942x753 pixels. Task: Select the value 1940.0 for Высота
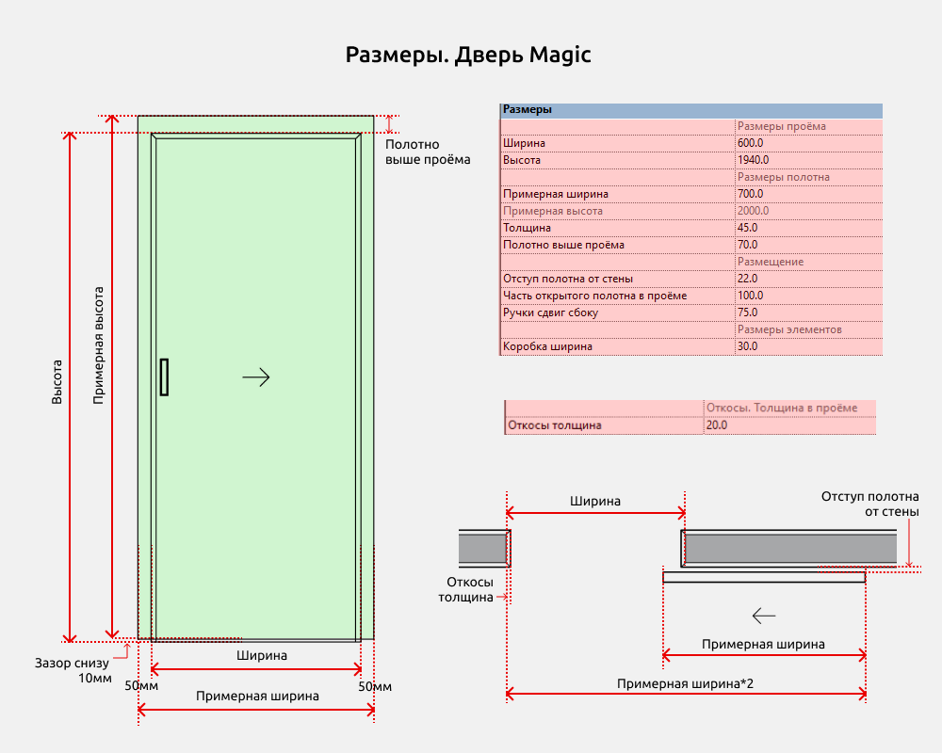pyautogui.click(x=754, y=160)
